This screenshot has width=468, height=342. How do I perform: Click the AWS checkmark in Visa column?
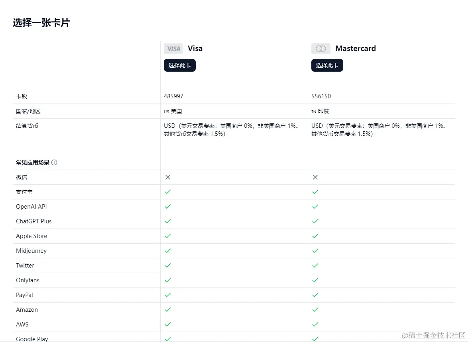[168, 324]
